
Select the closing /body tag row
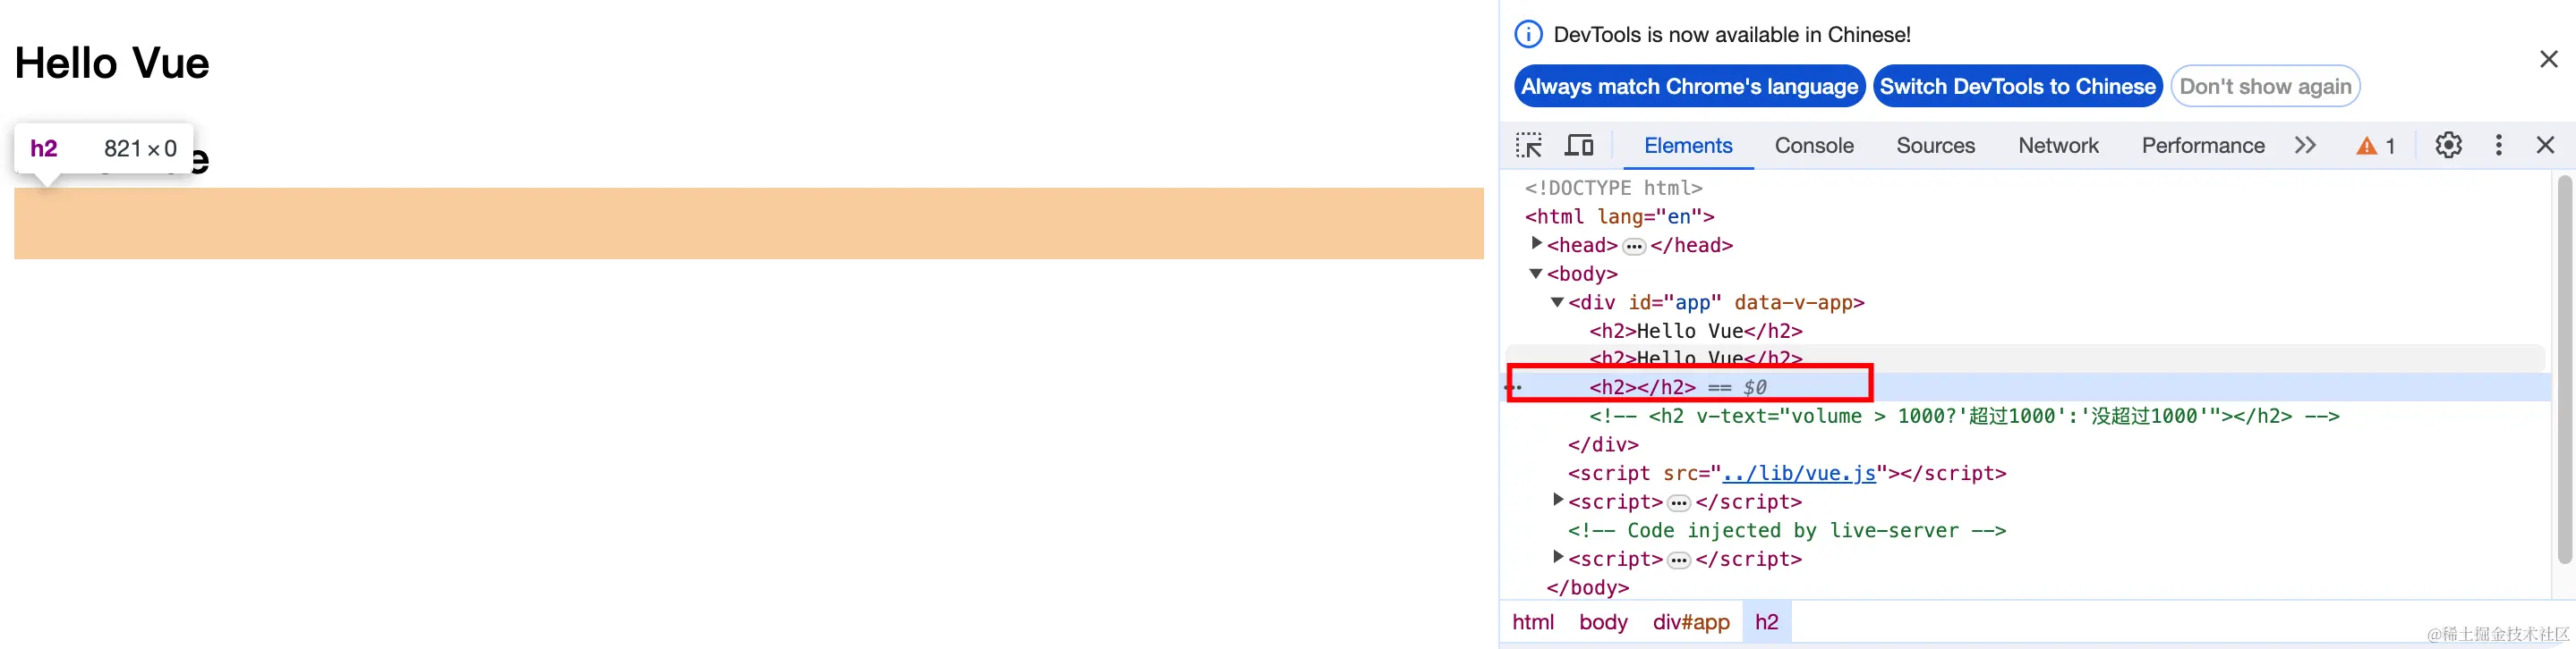click(x=1587, y=587)
